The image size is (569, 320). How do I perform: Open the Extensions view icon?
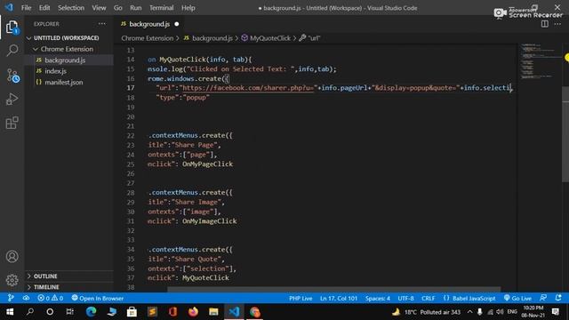point(12,123)
